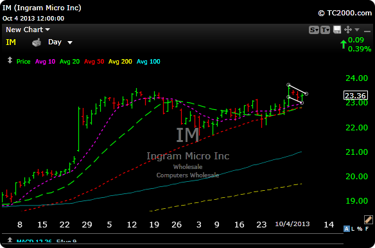Click the green up arrow change indicator
Screen dimensions: 375x248
click(344, 44)
